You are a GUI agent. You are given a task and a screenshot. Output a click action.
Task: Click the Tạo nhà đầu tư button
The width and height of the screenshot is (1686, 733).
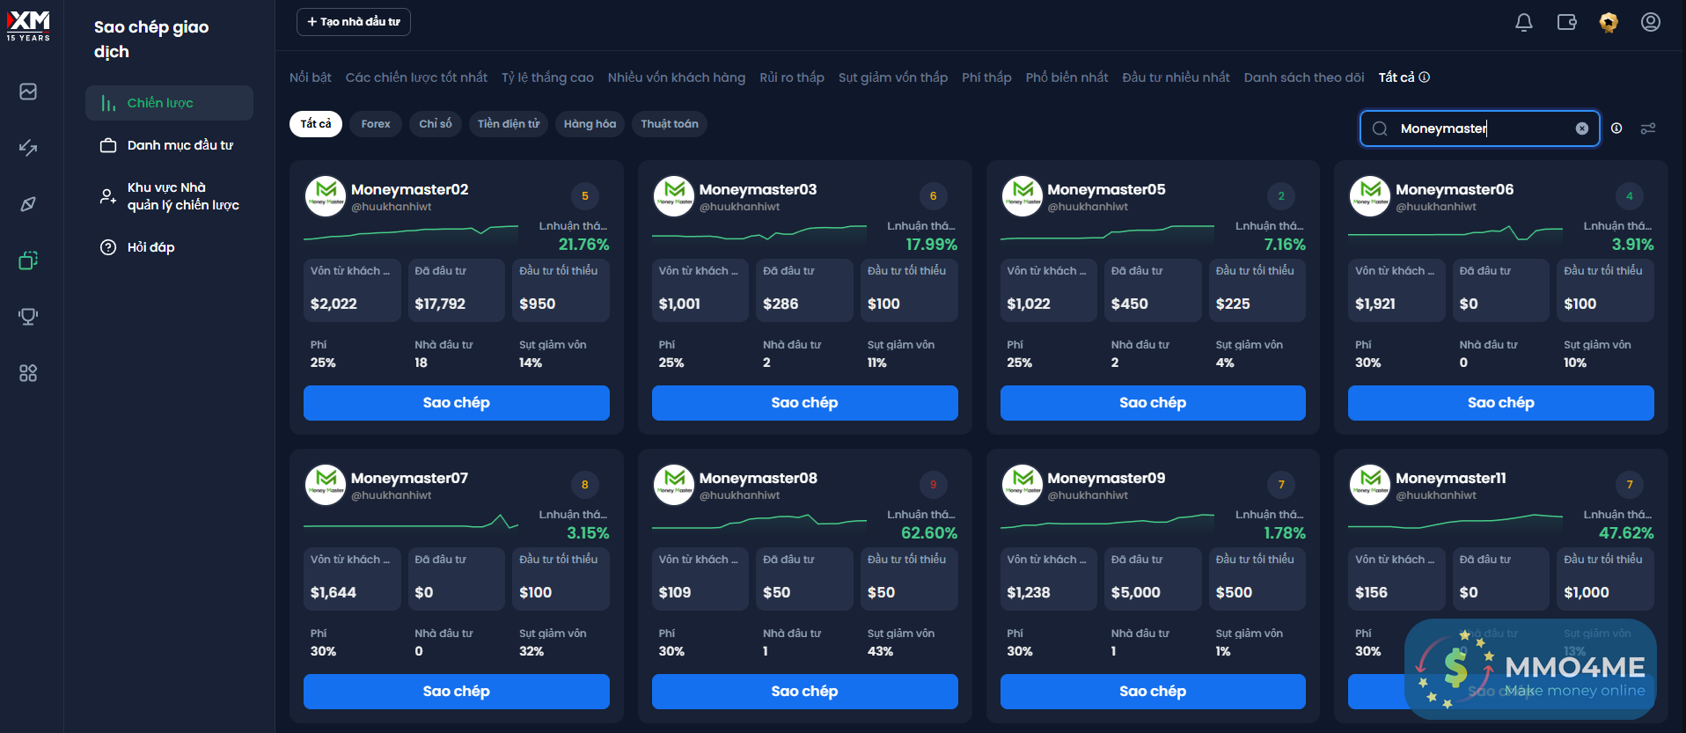354,22
